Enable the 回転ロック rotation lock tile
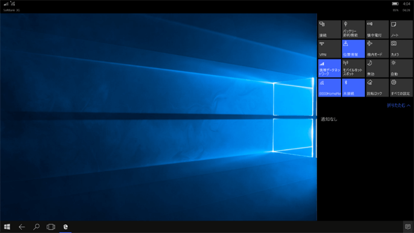Image resolution: width=414 pixels, height=233 pixels. click(377, 88)
